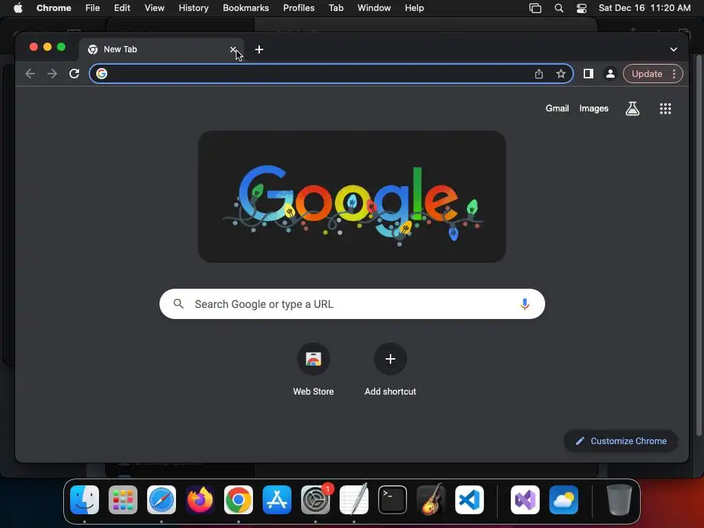Click the share icon in address bar

(539, 74)
